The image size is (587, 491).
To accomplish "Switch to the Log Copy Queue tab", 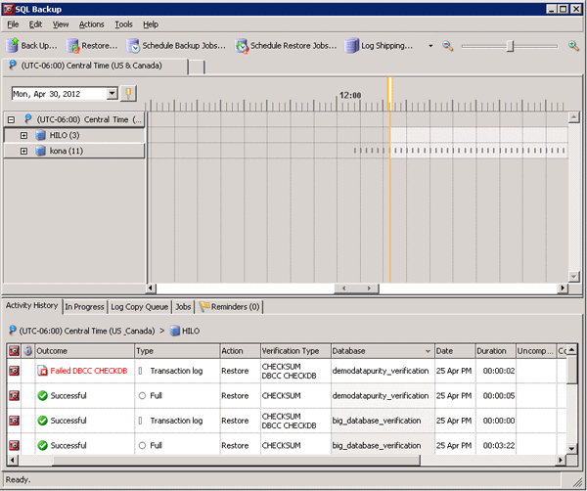I will click(139, 306).
